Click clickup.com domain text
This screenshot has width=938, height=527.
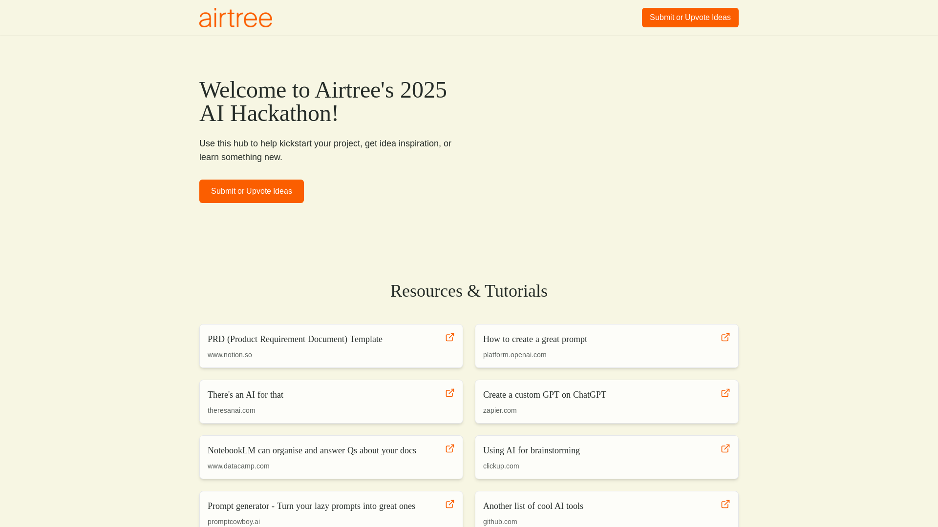501,466
